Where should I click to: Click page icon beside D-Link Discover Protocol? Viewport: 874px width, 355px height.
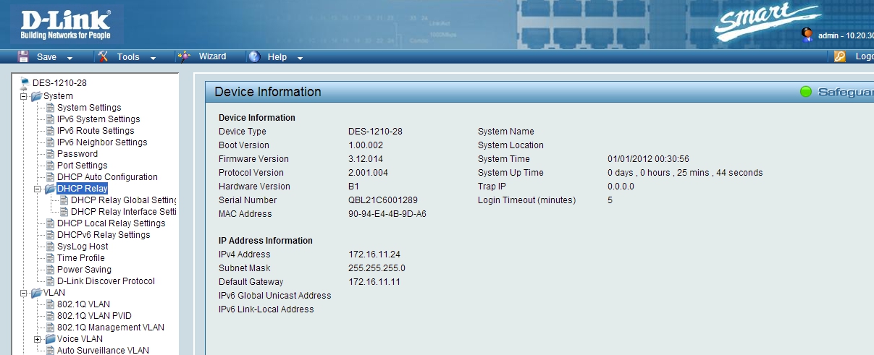(51, 281)
